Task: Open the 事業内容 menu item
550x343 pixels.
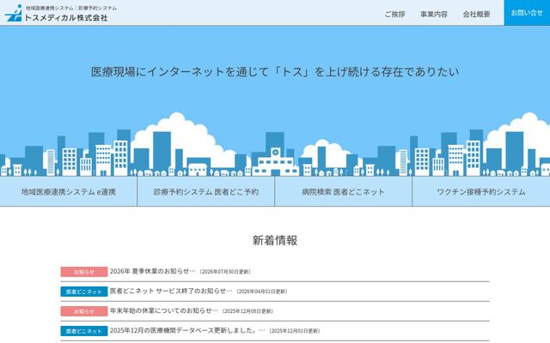Action: [x=434, y=14]
